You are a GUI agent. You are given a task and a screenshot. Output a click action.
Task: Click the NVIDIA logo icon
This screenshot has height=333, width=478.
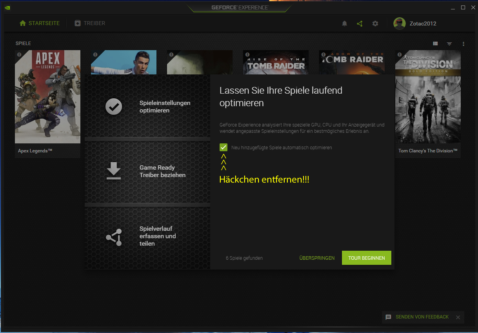pos(7,7)
